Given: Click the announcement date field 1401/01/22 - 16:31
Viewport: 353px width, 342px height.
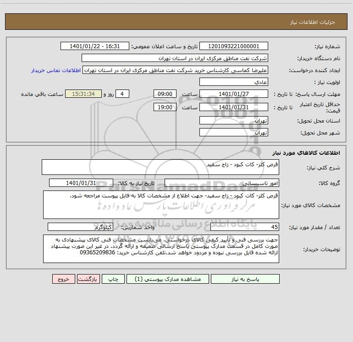Looking at the screenshot, I should [x=95, y=46].
